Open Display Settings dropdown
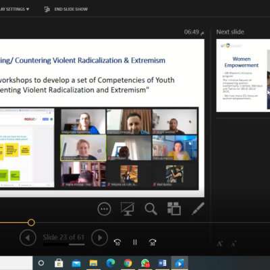This screenshot has width=270, height=270. pyautogui.click(x=15, y=9)
